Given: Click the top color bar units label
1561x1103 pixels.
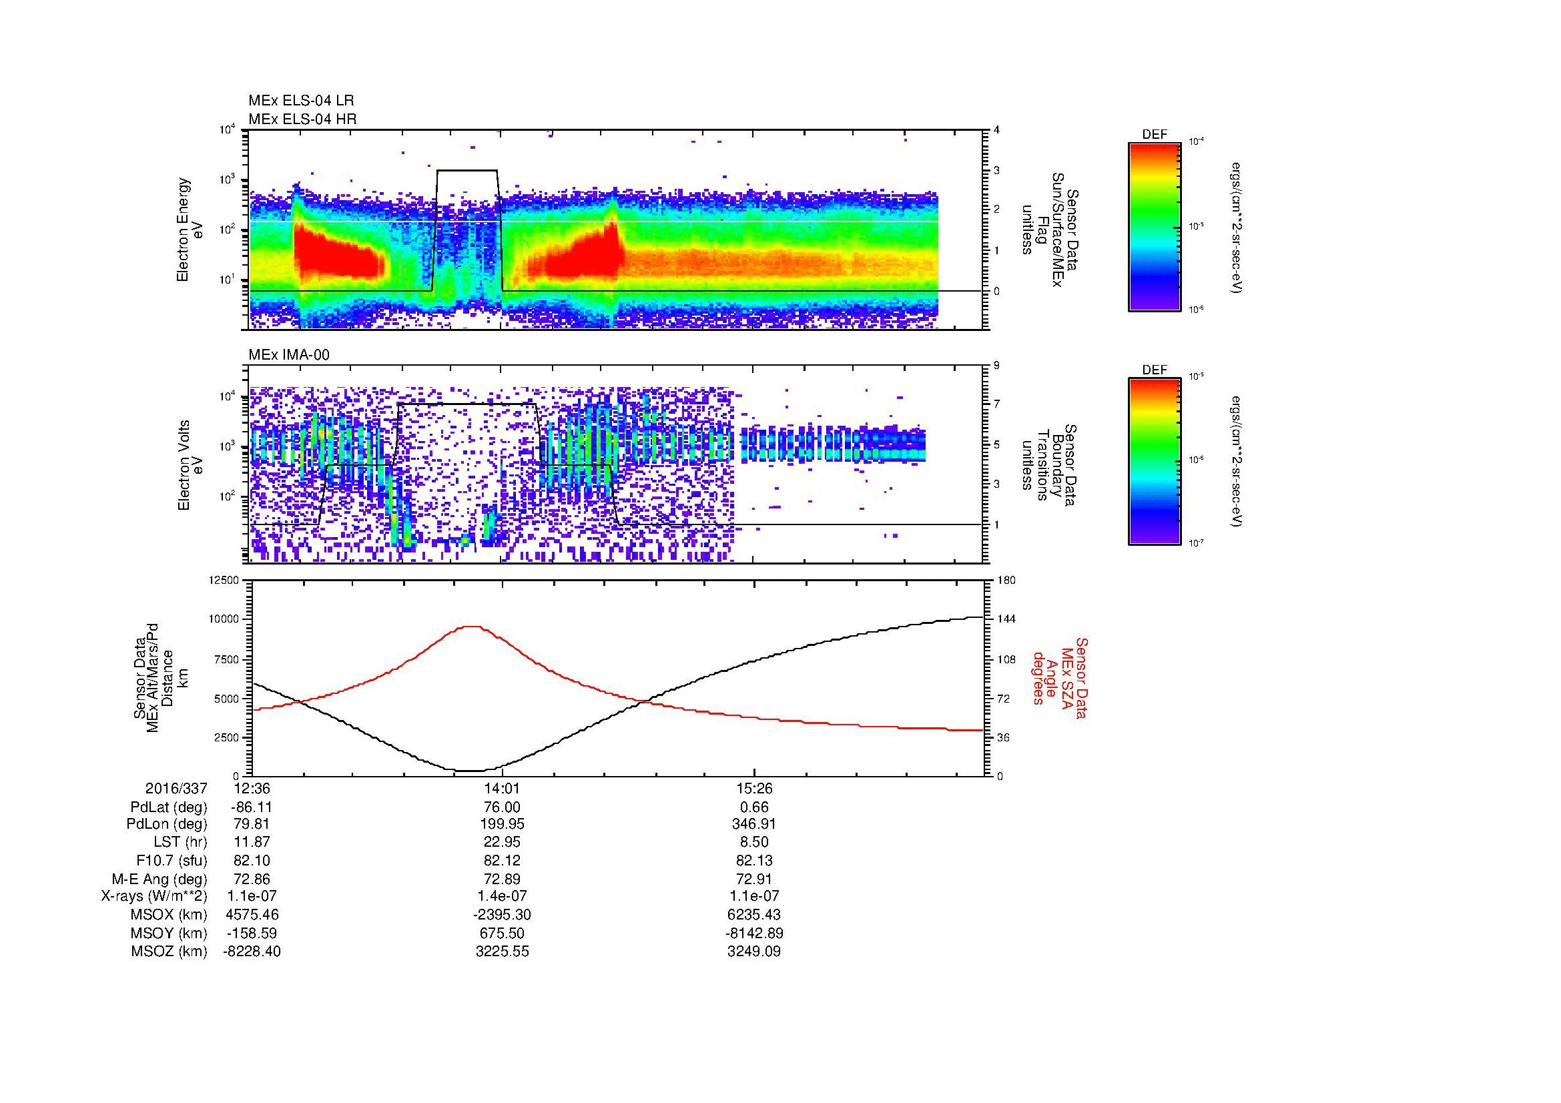Looking at the screenshot, I should [1237, 227].
